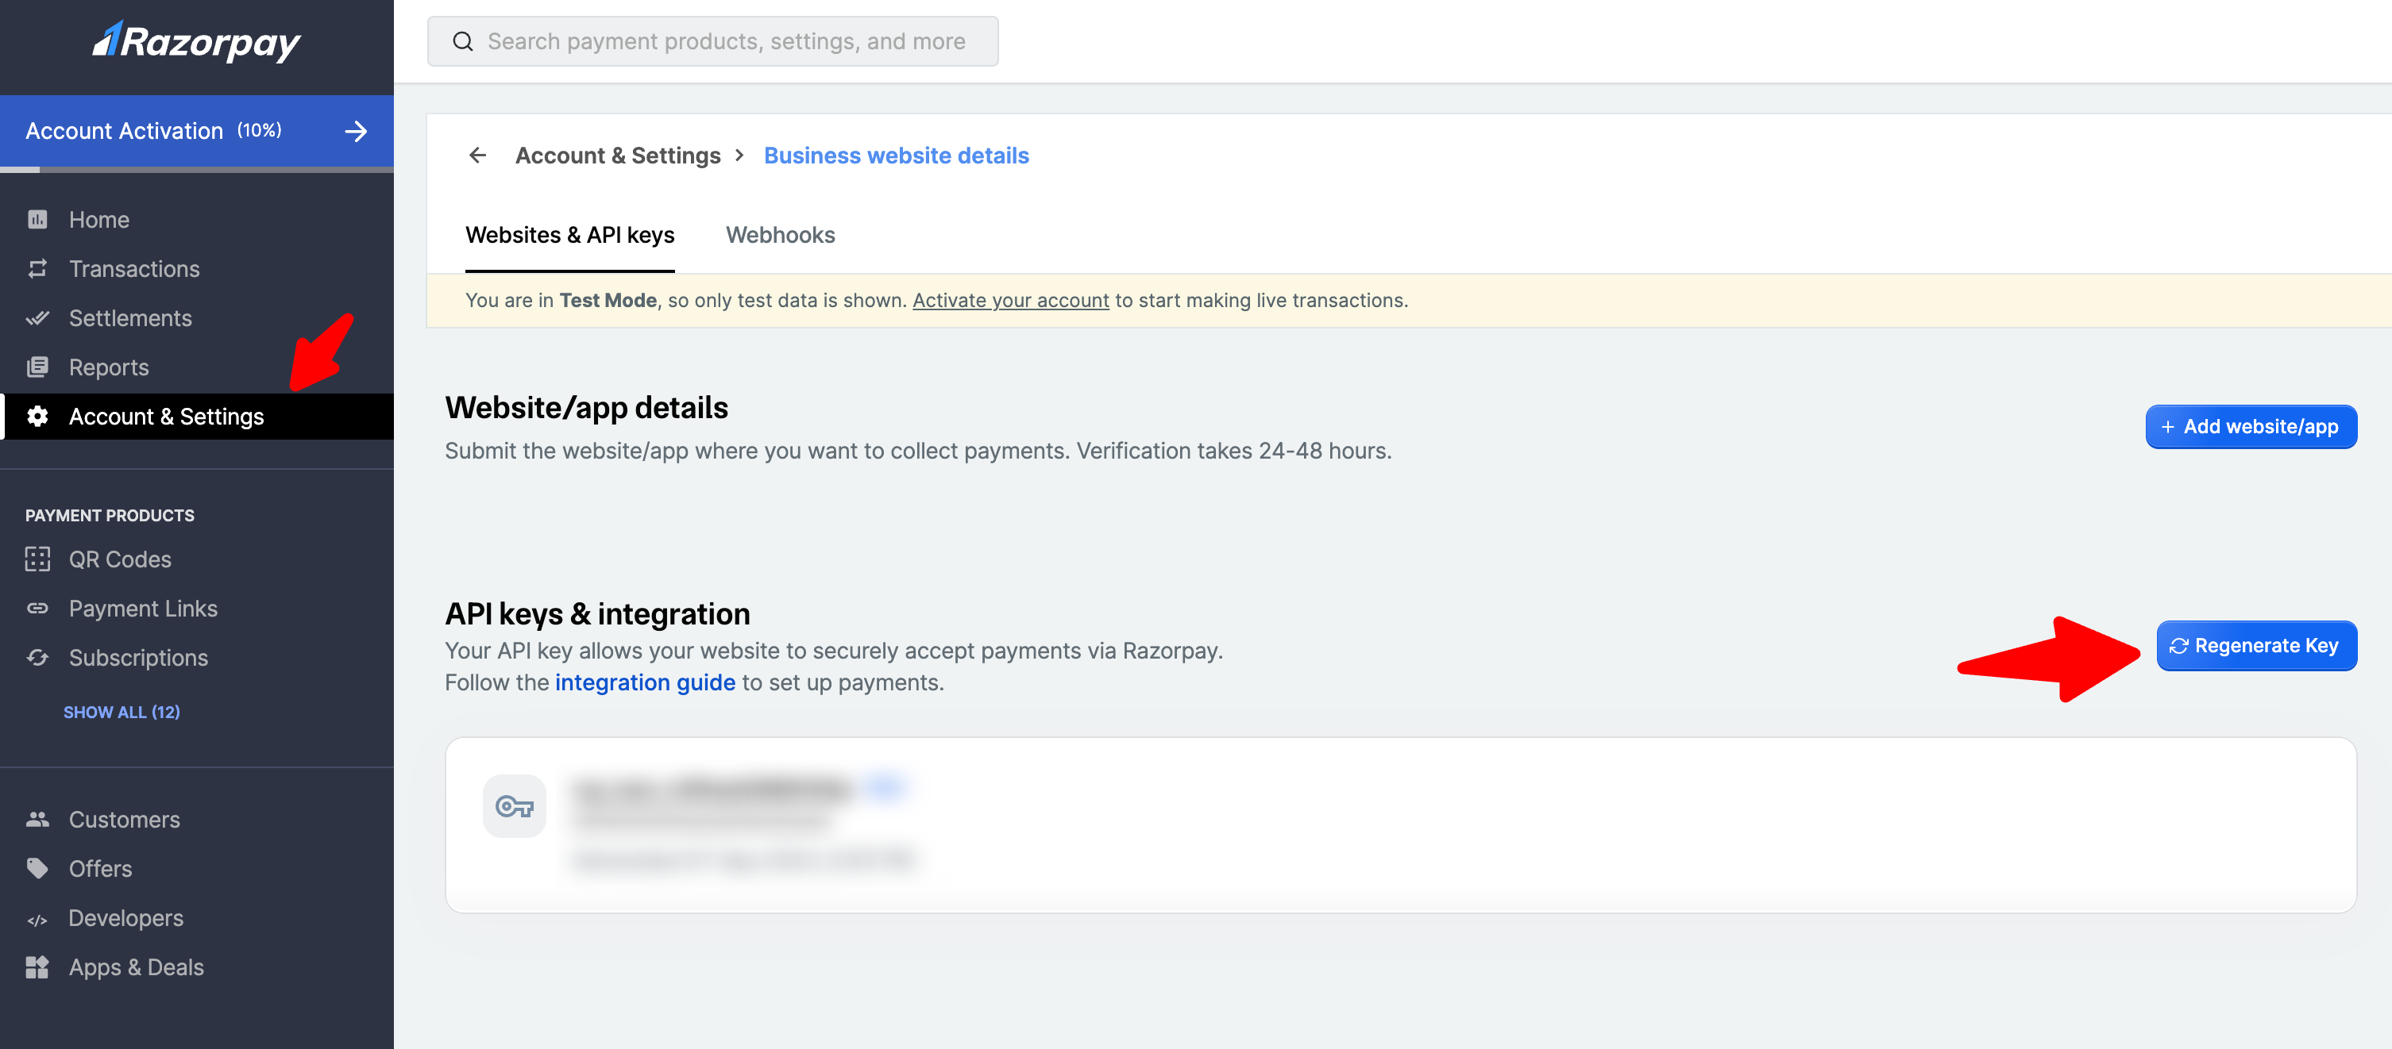Click the Payment Links chain icon

[x=37, y=609]
